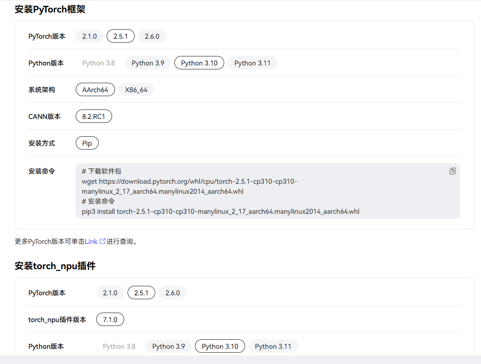Open the Link for more PyTorch versions
This screenshot has height=364, width=481.
(91, 242)
